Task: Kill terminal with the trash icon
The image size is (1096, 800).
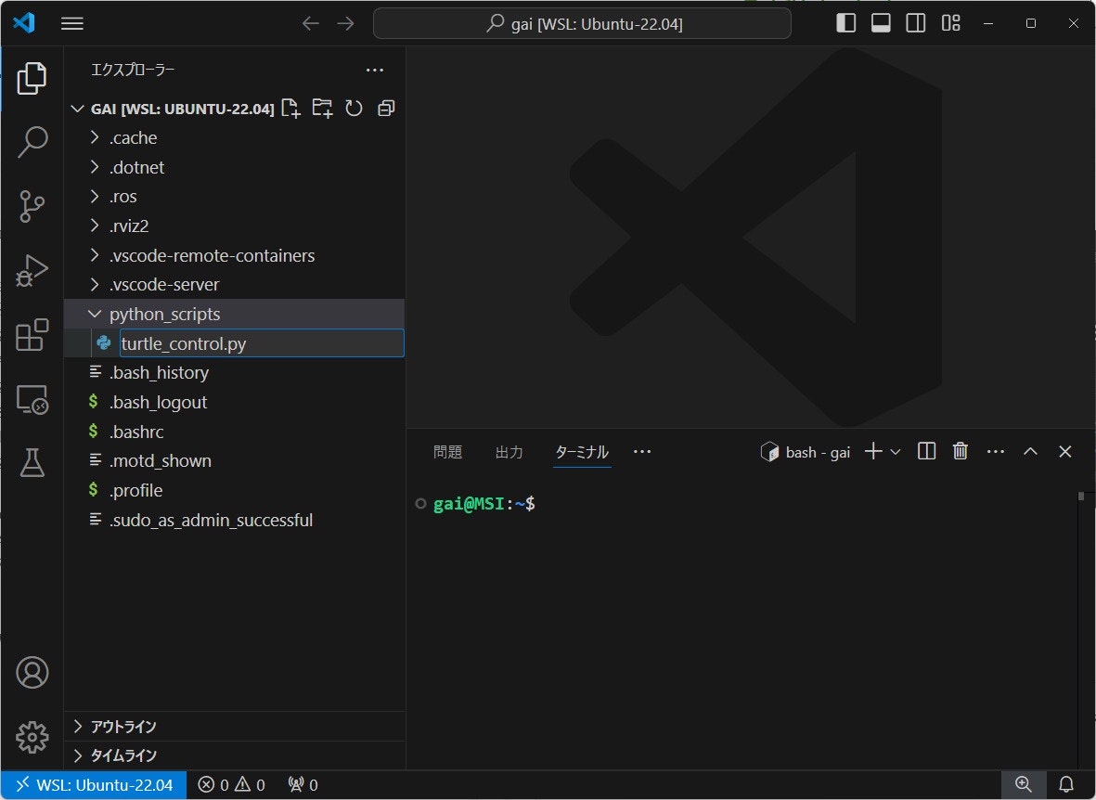Action: click(961, 452)
